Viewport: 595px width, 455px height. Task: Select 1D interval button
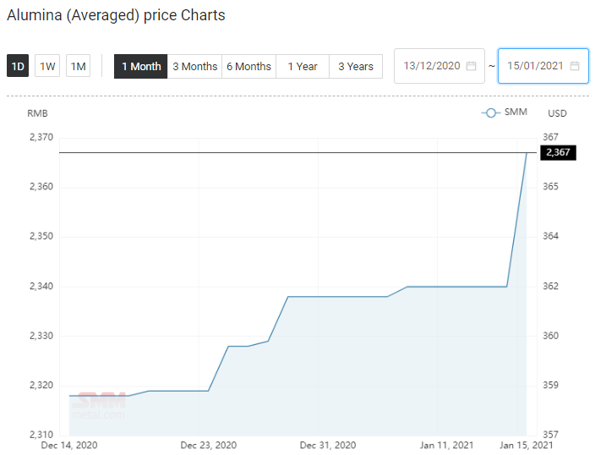(x=18, y=66)
